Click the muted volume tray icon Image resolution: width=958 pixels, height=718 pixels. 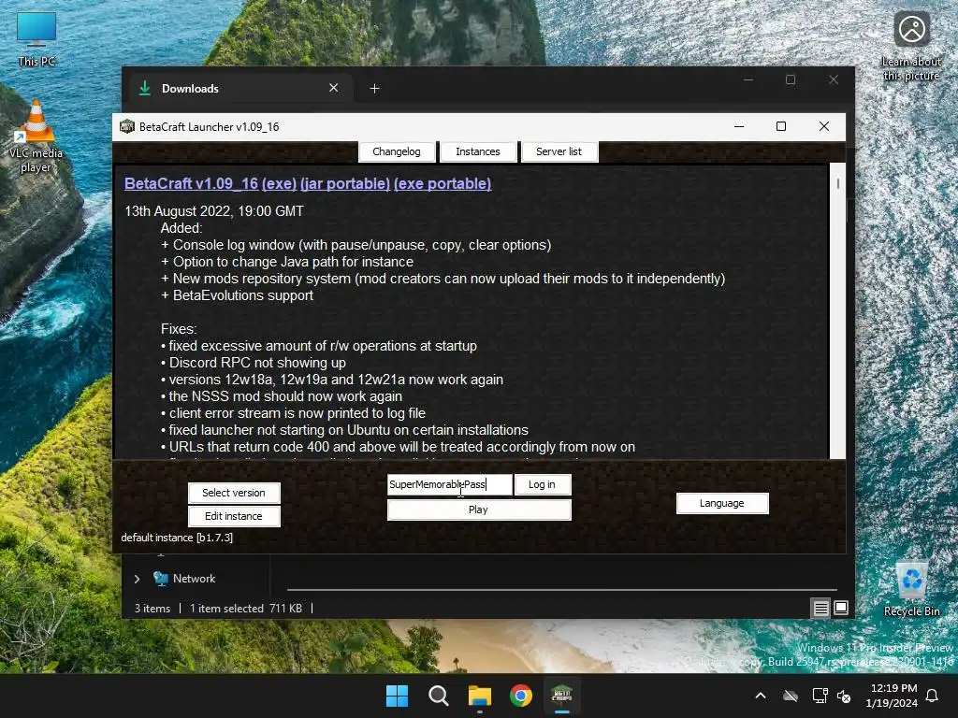click(x=844, y=696)
